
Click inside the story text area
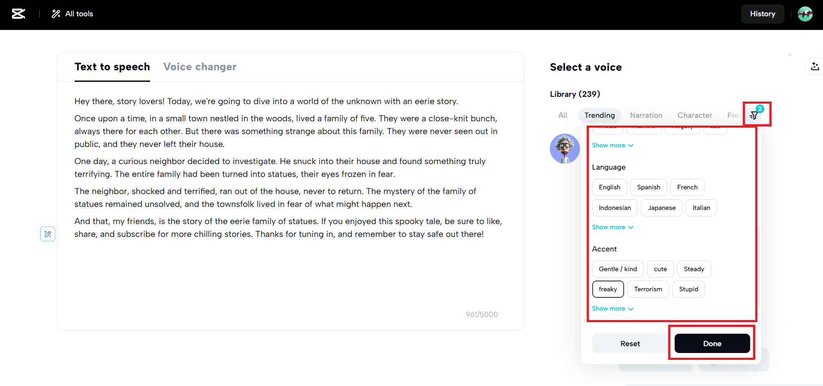[x=287, y=274]
